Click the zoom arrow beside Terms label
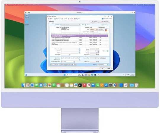 coord(86,25)
